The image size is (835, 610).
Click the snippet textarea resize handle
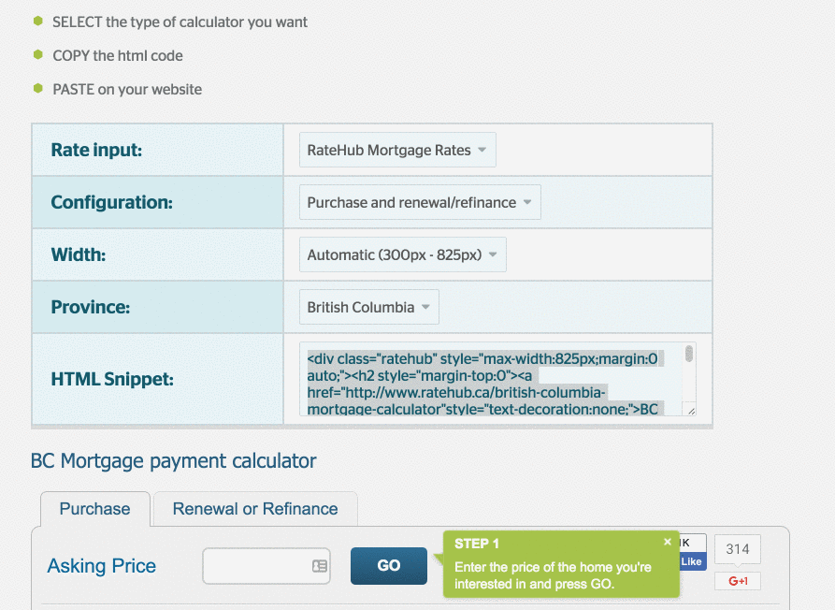pos(691,410)
